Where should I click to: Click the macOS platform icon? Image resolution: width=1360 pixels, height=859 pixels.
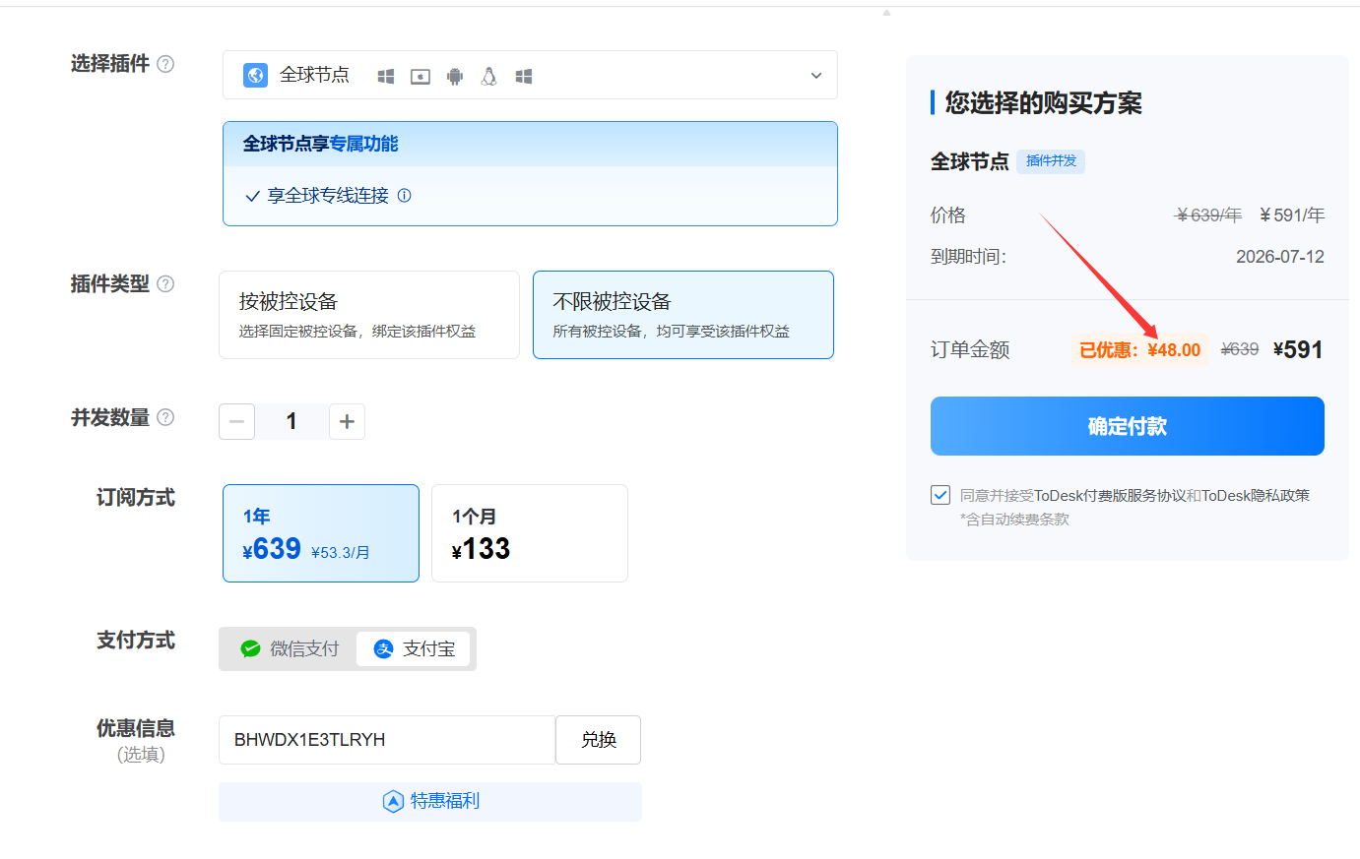[421, 76]
